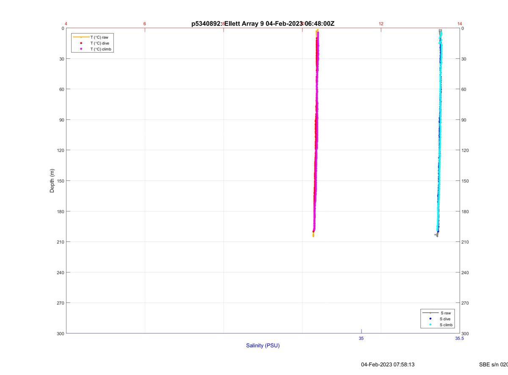Image resolution: width=508 pixels, height=375 pixels.
Task: Click the left depth axis tick 150
Action: [x=61, y=181]
